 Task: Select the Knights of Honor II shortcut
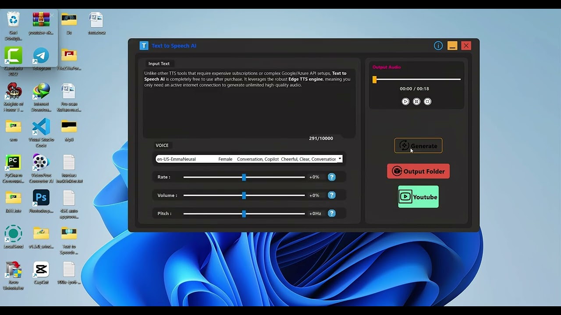(x=13, y=97)
